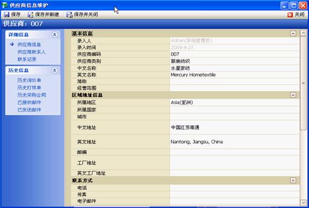Collapse the 联系方式 section

tap(293, 180)
